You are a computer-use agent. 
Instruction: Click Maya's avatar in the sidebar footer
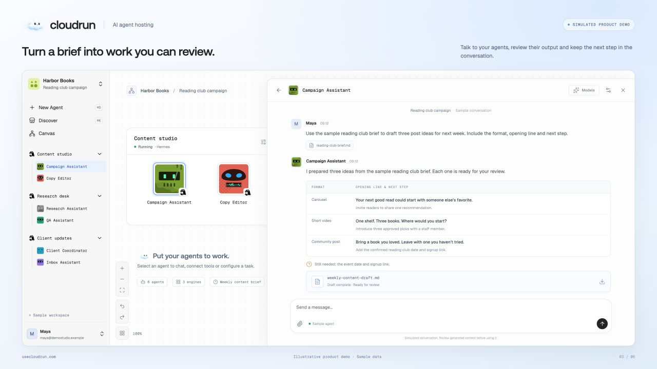tap(32, 334)
